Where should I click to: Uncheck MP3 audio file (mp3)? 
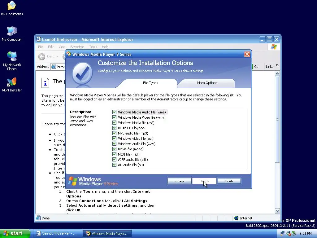tap(115, 133)
